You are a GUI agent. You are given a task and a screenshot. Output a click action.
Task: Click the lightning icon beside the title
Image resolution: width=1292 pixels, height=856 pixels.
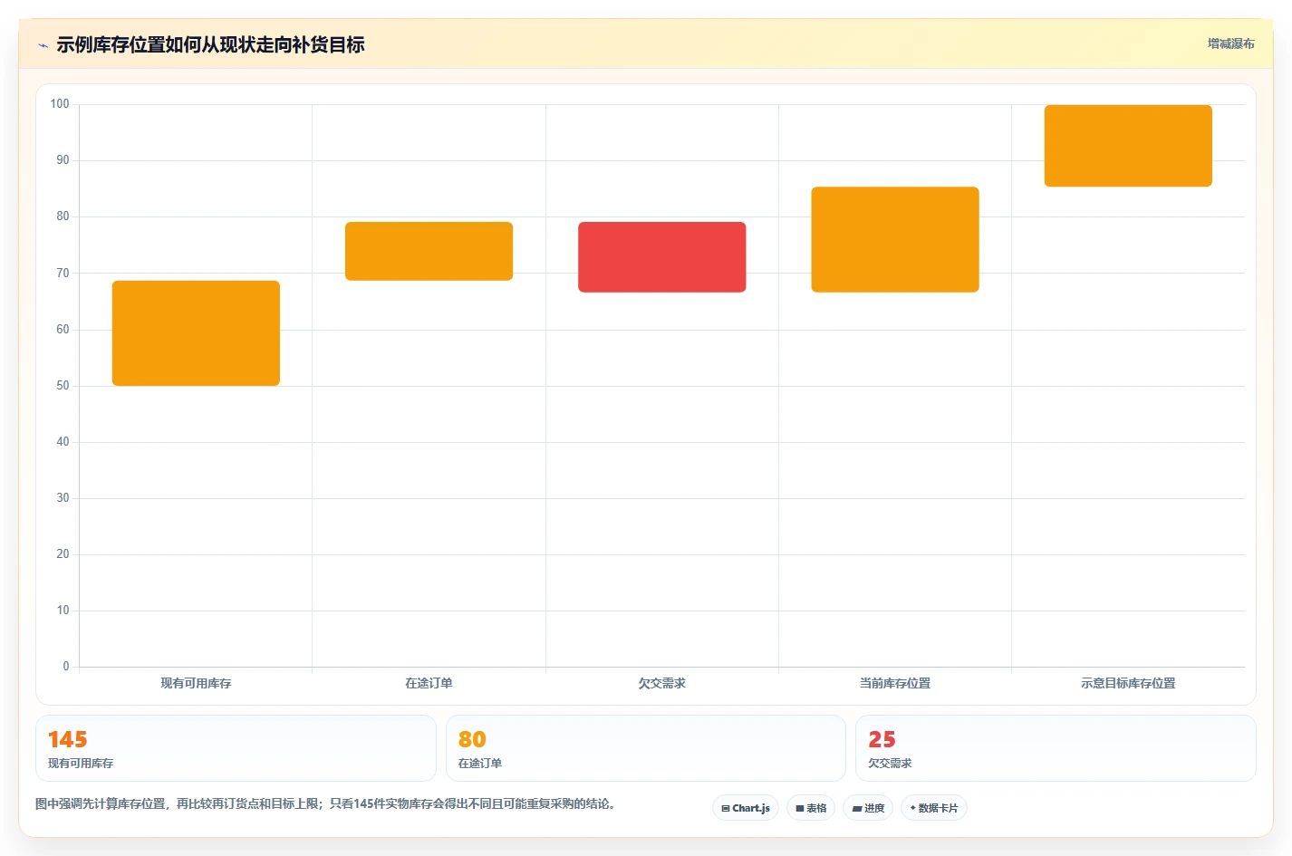click(x=43, y=45)
